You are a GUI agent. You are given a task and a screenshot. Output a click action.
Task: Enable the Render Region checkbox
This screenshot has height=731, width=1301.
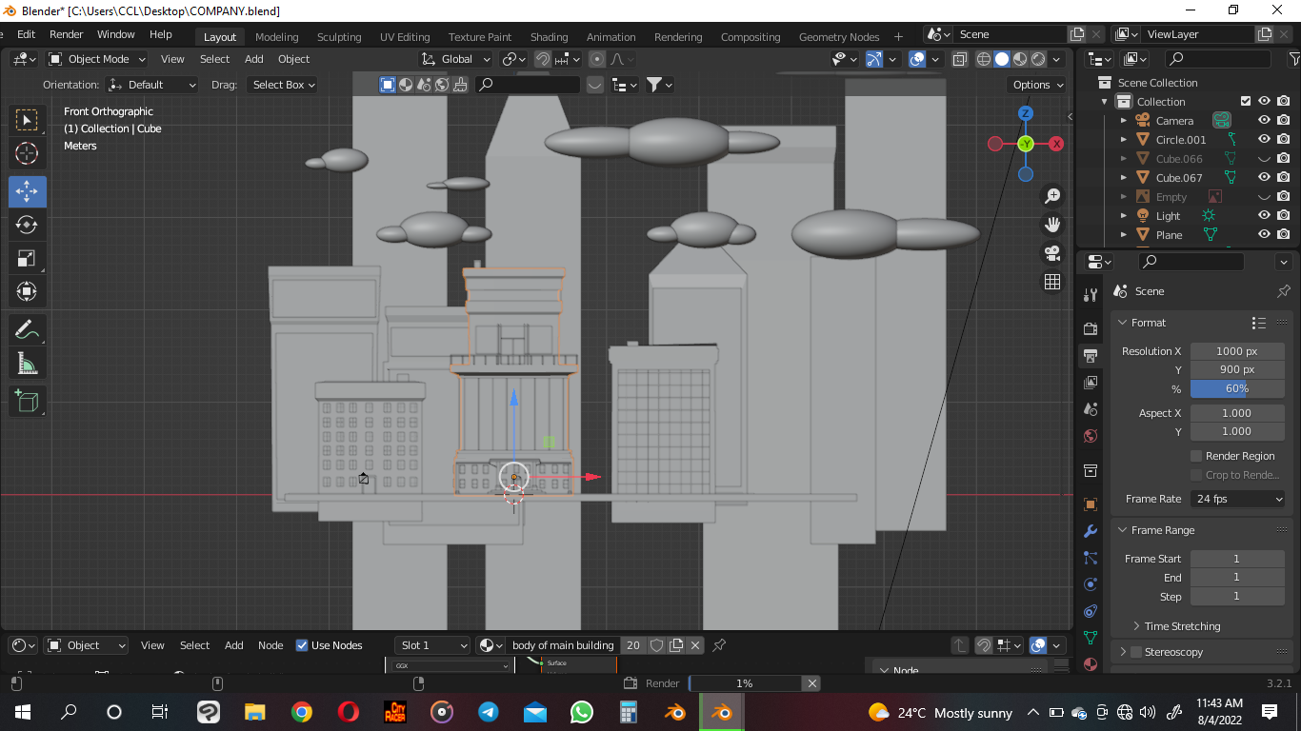[1196, 456]
